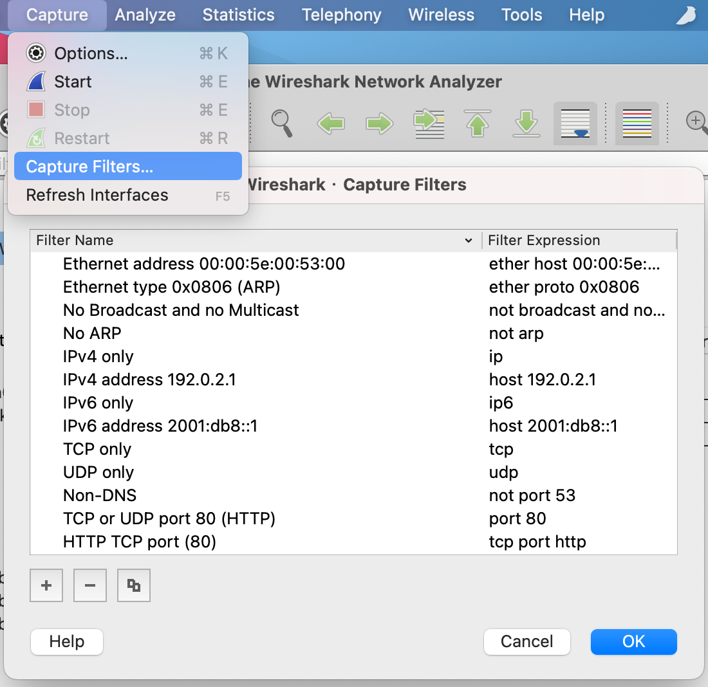Select the IPv6 only filter row
Image resolution: width=708 pixels, height=687 pixels.
tap(98, 403)
